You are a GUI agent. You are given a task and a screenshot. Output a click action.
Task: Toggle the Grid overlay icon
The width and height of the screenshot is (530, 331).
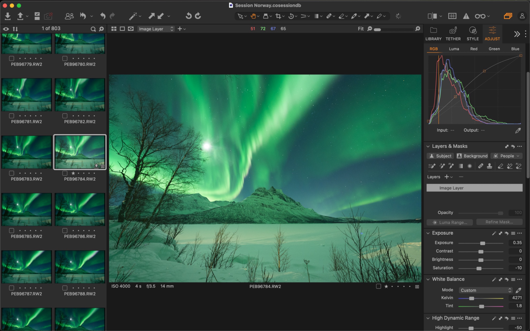(452, 16)
